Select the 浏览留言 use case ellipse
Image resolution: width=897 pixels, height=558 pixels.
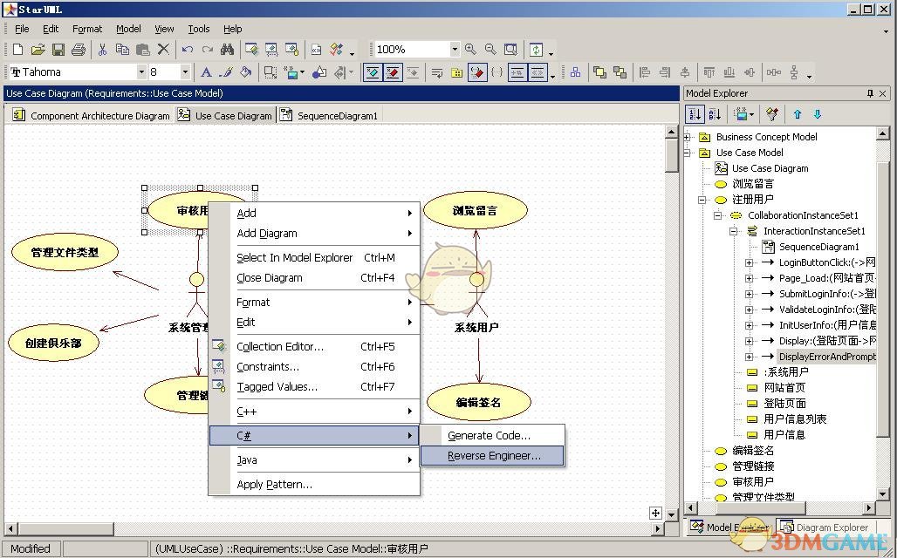coord(476,210)
